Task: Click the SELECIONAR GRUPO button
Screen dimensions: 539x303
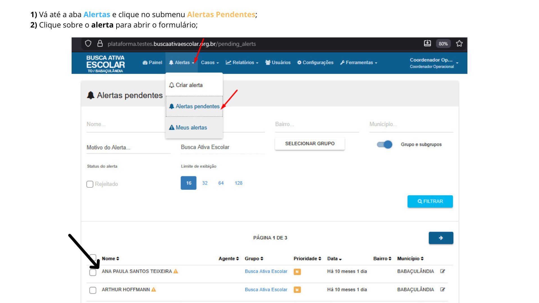Action: [x=310, y=144]
